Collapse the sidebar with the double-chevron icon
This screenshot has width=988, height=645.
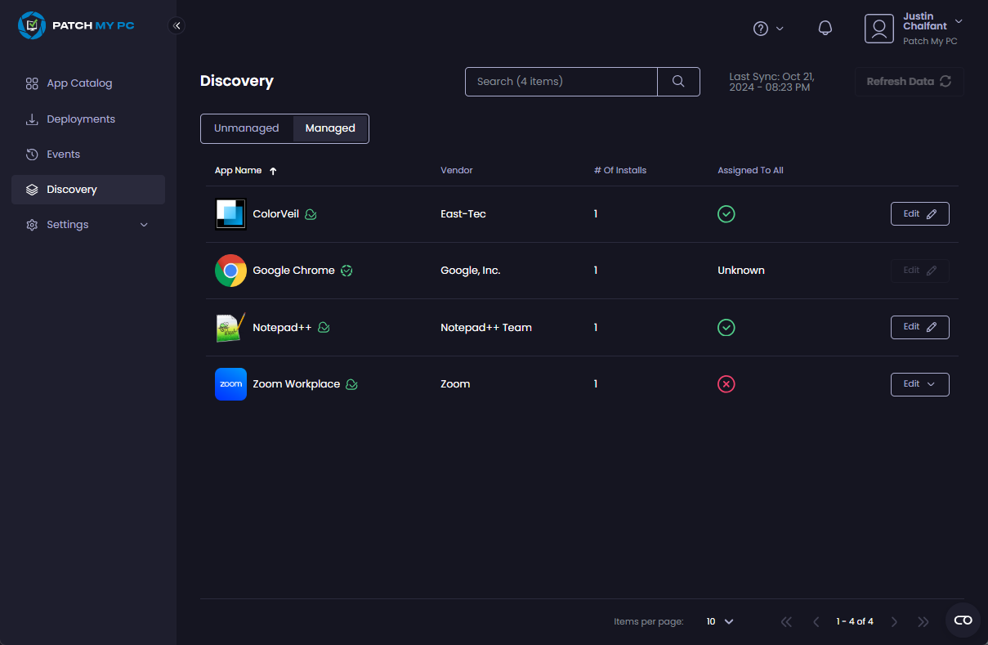(177, 25)
